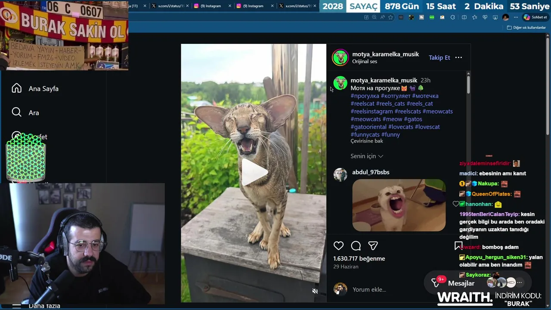Open abdul_97bsbs username link
Viewport: 551px width, 310px height.
(x=371, y=172)
